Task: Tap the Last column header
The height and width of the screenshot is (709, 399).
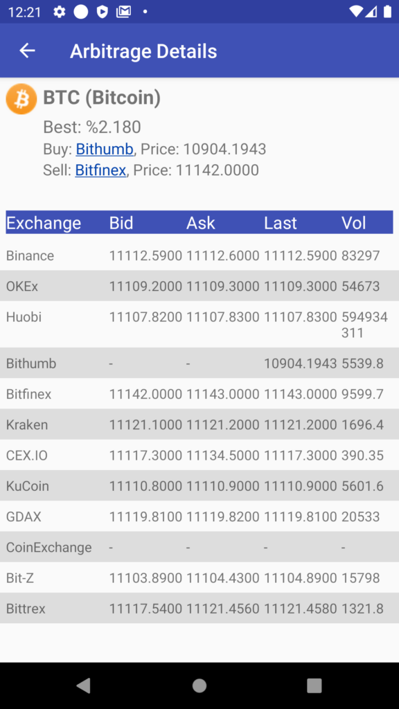Action: point(281,222)
